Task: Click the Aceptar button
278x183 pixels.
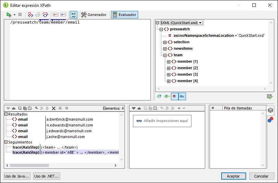Action: [233, 176]
